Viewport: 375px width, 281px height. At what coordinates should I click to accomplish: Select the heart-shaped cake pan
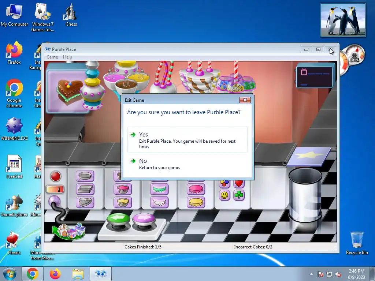(85, 202)
